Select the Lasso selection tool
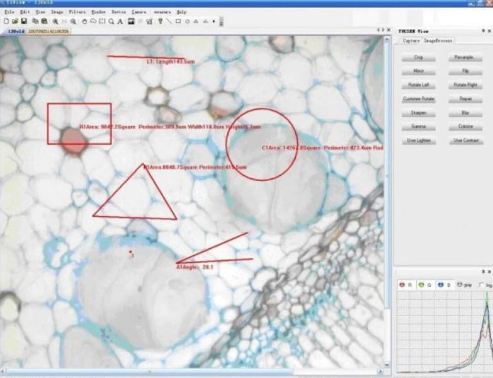493x378 pixels. pyautogui.click(x=93, y=21)
